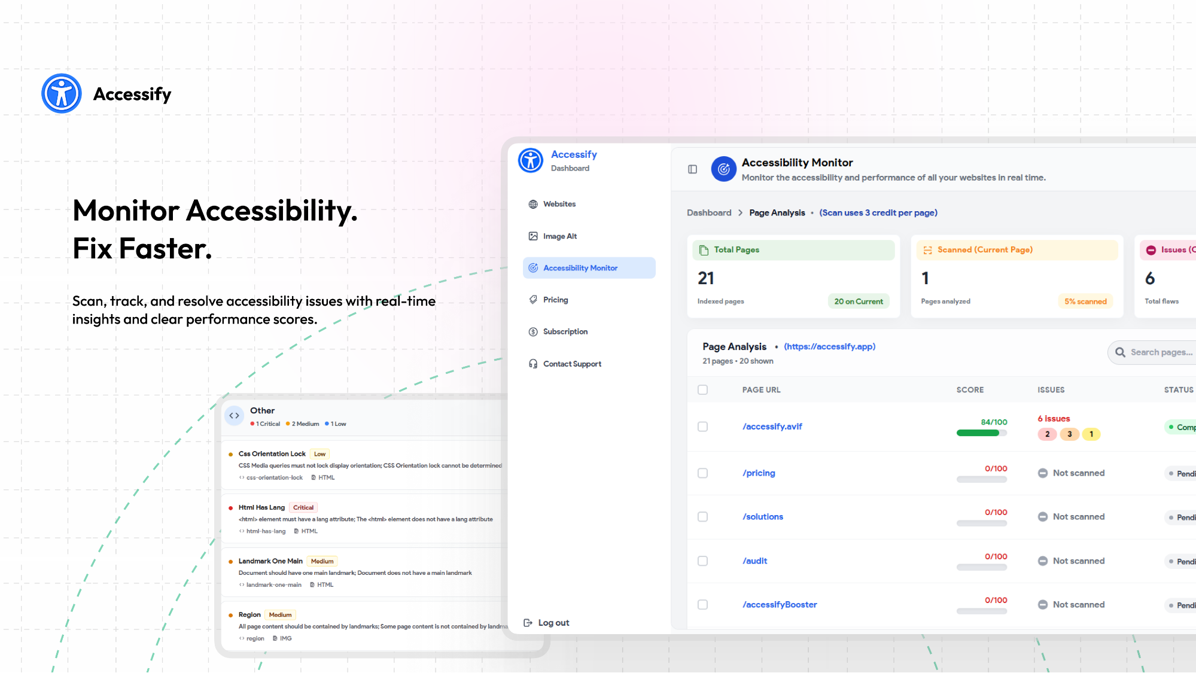Viewport: 1196px width, 673px height.
Task: Click the breadcrumb chevron after Dashboard
Action: pos(740,213)
